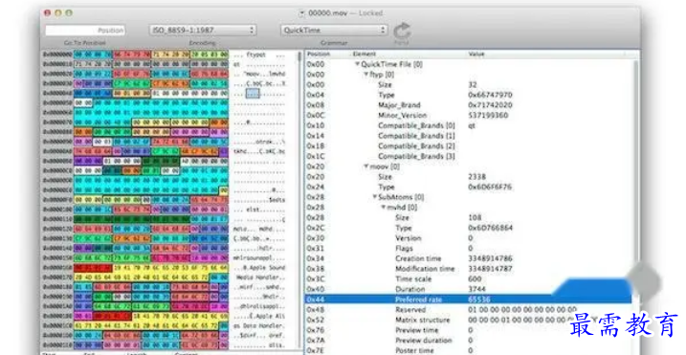Collapse the SubAtoms [0] tree node
This screenshot has height=355, width=686.
(x=374, y=197)
